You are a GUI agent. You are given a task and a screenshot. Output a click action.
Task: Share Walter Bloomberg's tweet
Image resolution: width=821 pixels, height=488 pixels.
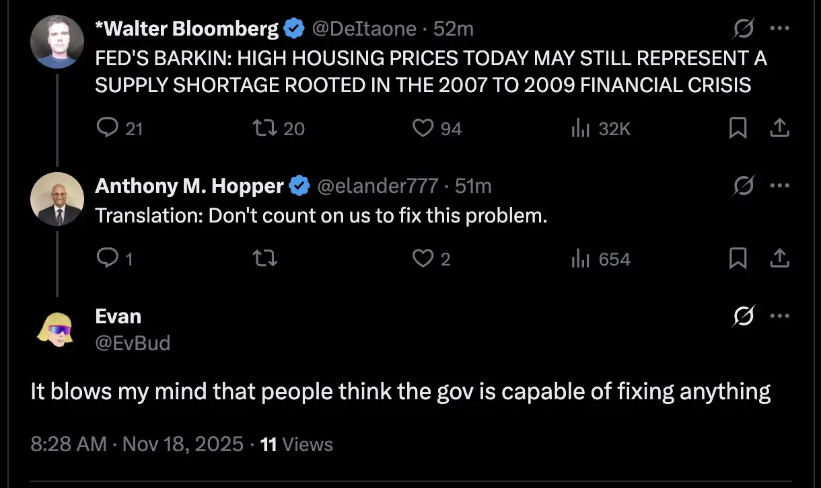pos(779,128)
